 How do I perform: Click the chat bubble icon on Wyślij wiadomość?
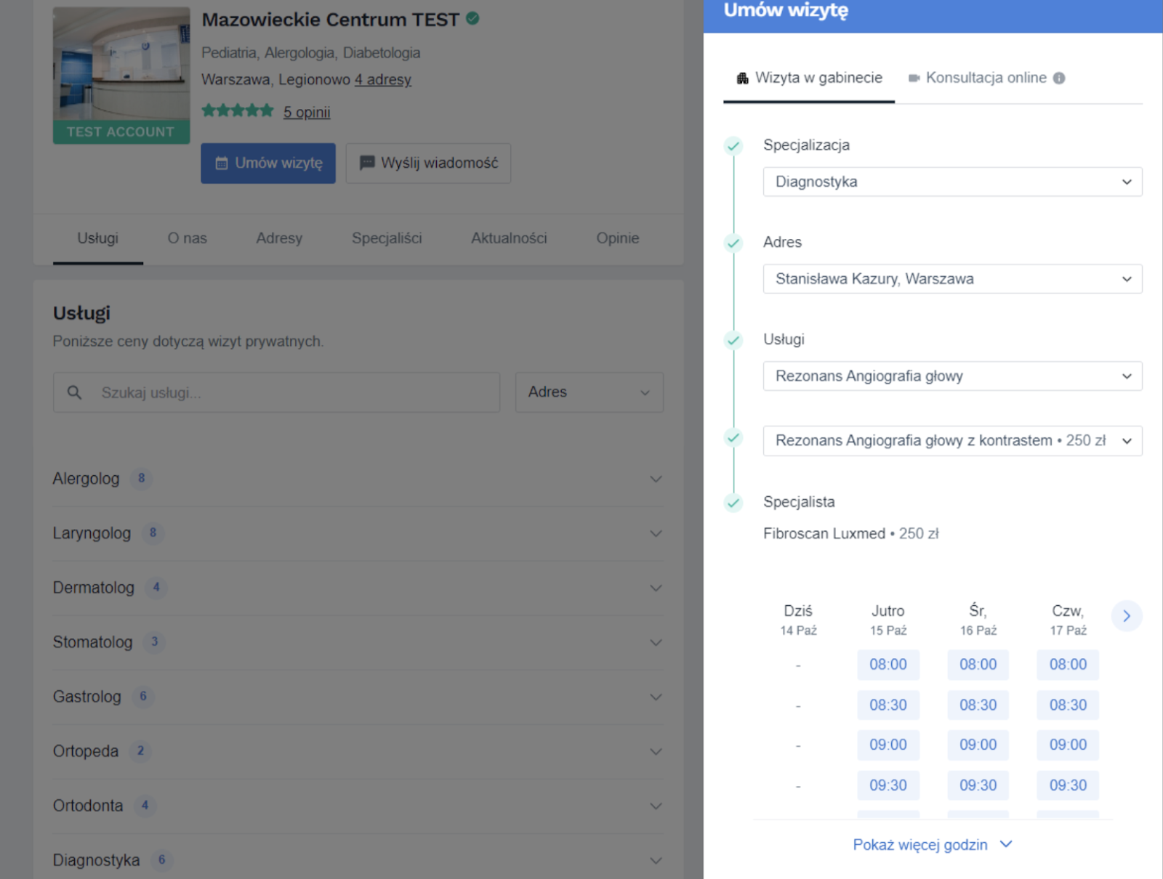point(367,163)
